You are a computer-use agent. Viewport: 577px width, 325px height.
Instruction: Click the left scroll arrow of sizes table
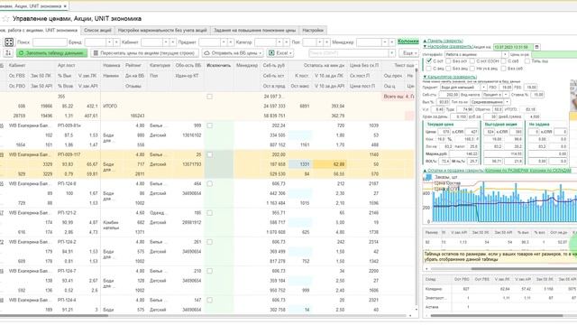(426, 269)
